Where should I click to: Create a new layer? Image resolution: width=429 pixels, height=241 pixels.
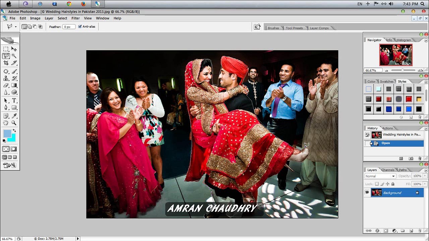point(411,231)
